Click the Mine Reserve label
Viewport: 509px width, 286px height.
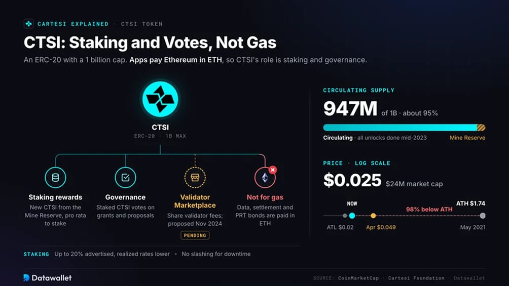point(467,138)
